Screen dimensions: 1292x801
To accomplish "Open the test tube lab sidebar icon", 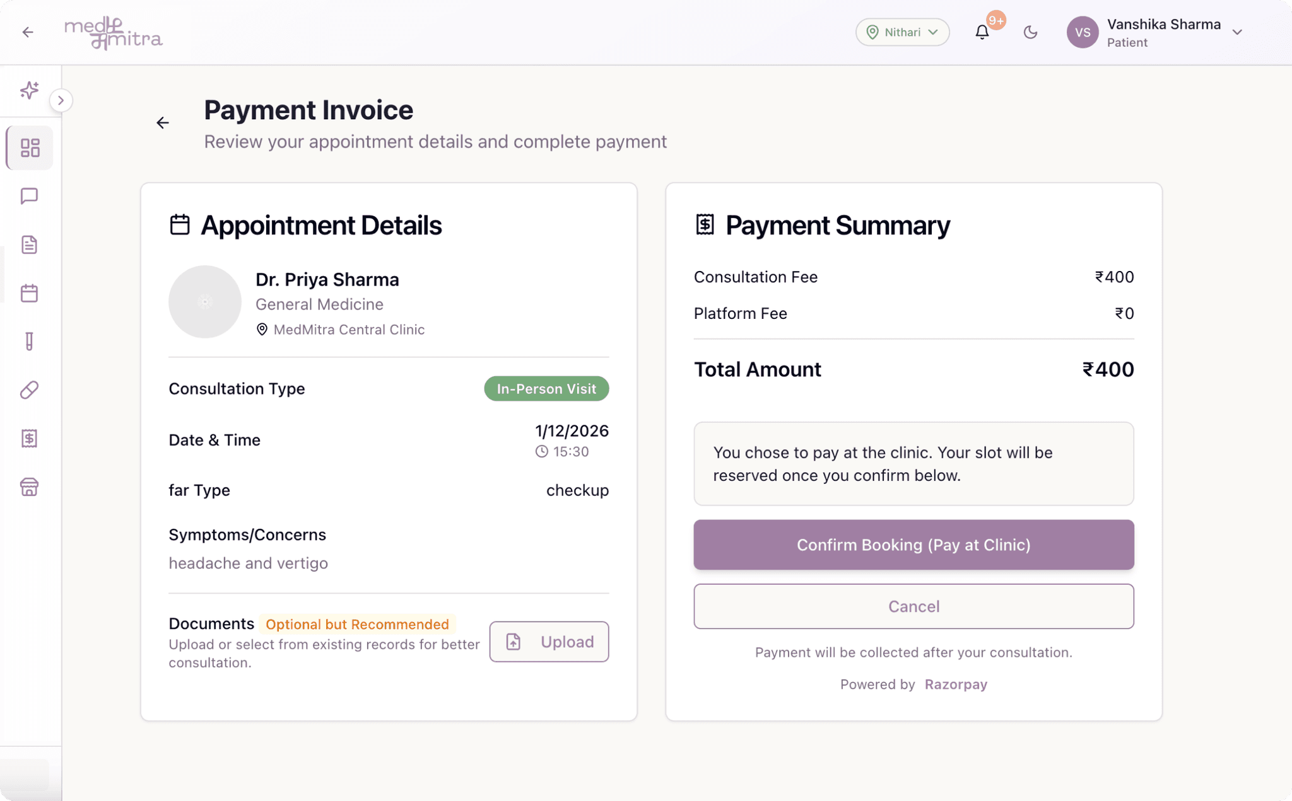I will (30, 341).
